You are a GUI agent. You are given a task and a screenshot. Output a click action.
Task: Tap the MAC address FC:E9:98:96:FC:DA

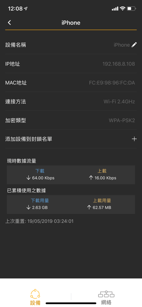[x=112, y=83]
